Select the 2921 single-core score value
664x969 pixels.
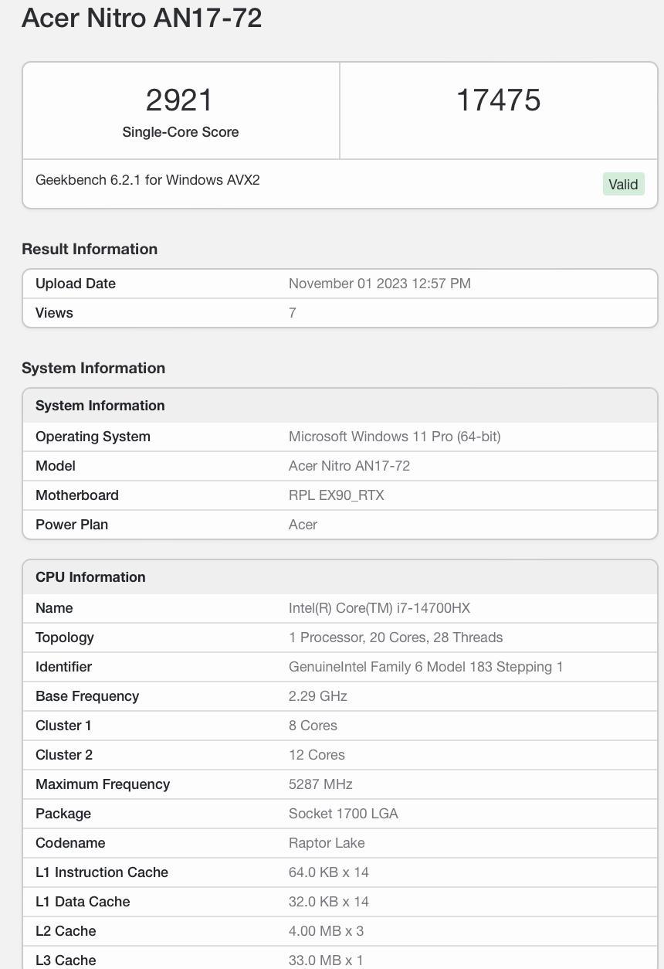[179, 100]
